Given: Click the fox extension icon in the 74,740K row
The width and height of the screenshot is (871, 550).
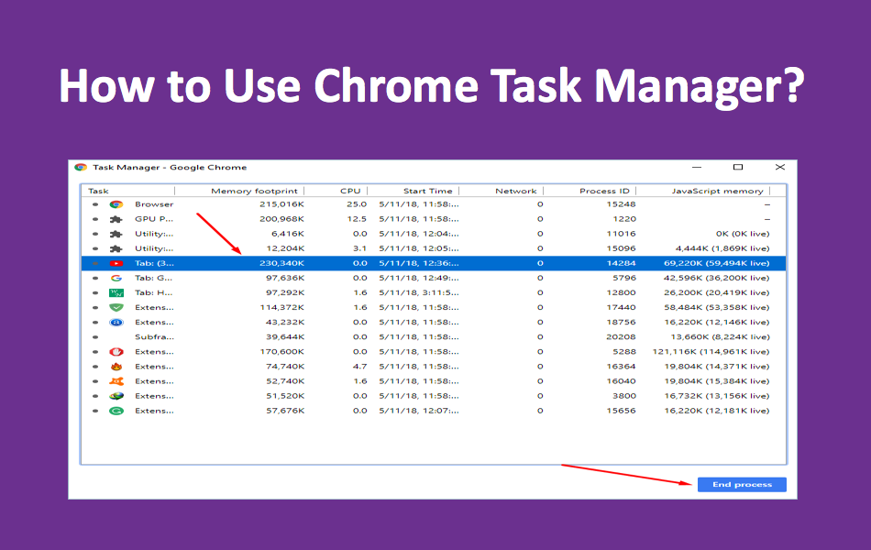Looking at the screenshot, I should tap(116, 367).
